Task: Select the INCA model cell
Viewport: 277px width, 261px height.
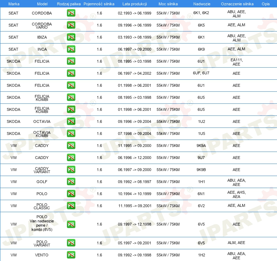Action: pos(42,49)
